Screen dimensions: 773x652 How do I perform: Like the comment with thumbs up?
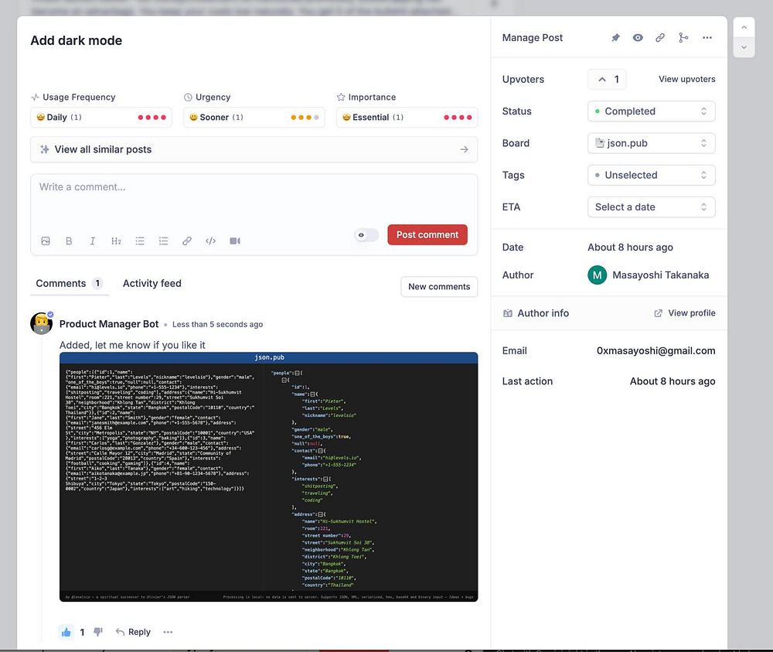point(66,632)
